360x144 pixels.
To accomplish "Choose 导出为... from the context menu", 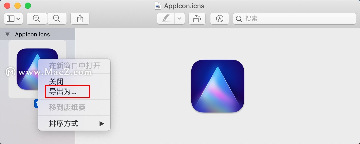I will 74,92.
